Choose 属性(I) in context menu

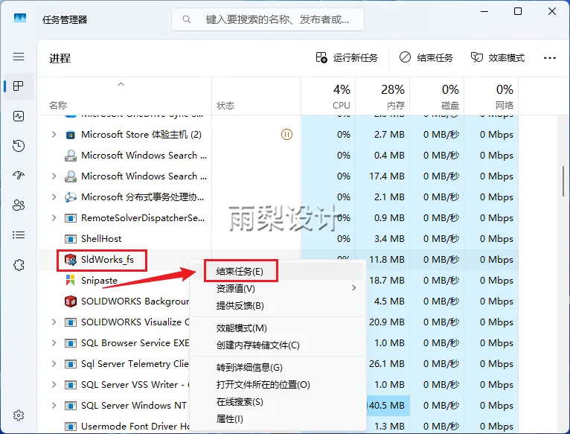pyautogui.click(x=277, y=419)
